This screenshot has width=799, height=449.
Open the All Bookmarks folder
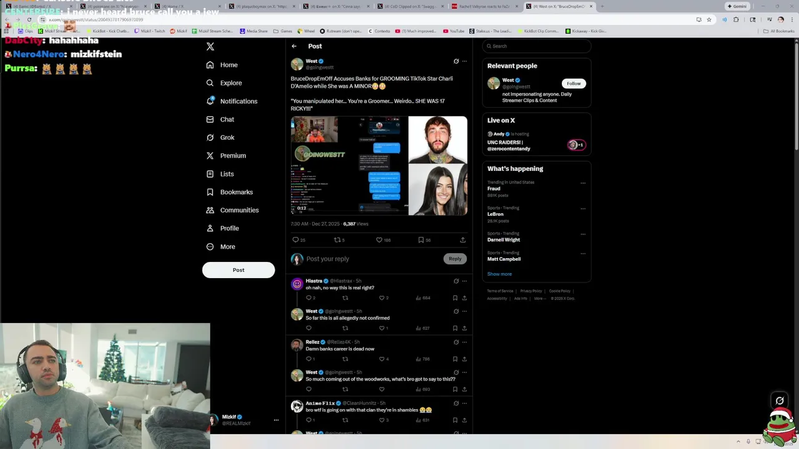(779, 31)
